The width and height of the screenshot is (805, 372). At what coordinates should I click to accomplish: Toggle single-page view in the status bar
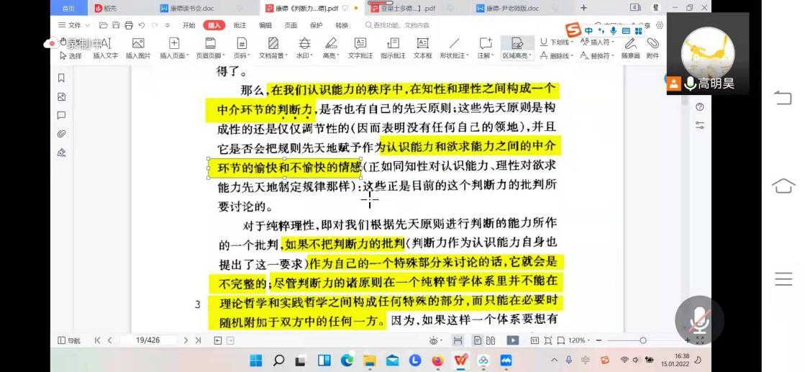[x=477, y=340]
